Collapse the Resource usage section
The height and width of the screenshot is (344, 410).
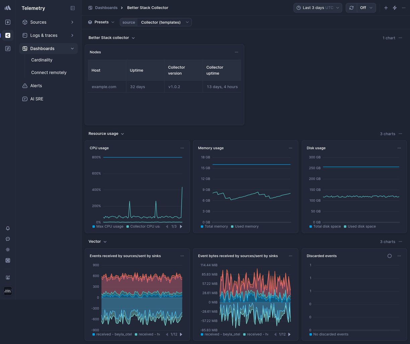[123, 134]
